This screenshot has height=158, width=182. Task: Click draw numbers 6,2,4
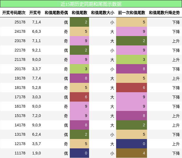click(x=36, y=135)
